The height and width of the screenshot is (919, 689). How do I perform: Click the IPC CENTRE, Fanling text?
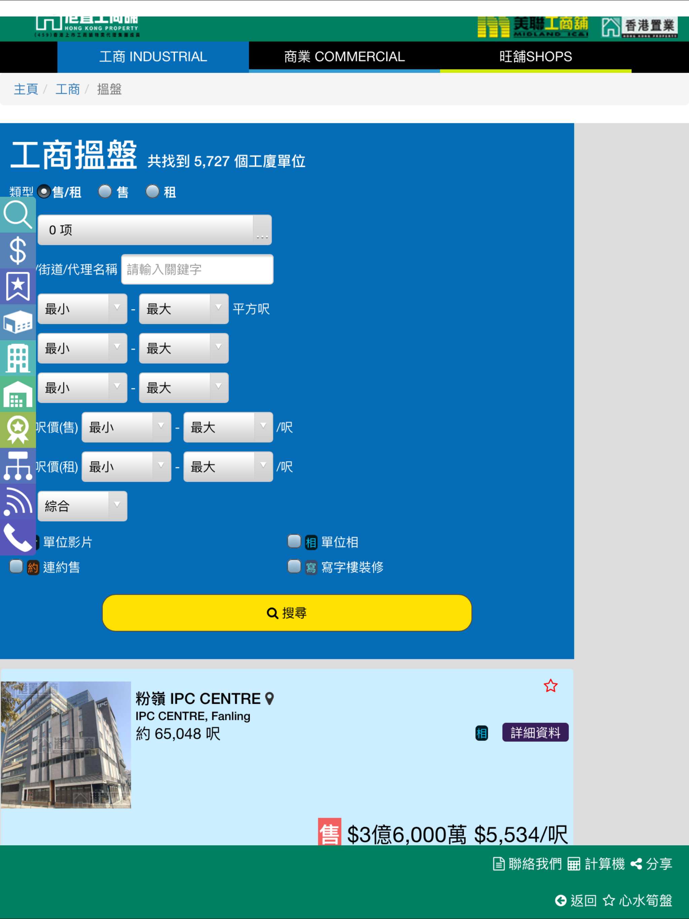(x=193, y=716)
